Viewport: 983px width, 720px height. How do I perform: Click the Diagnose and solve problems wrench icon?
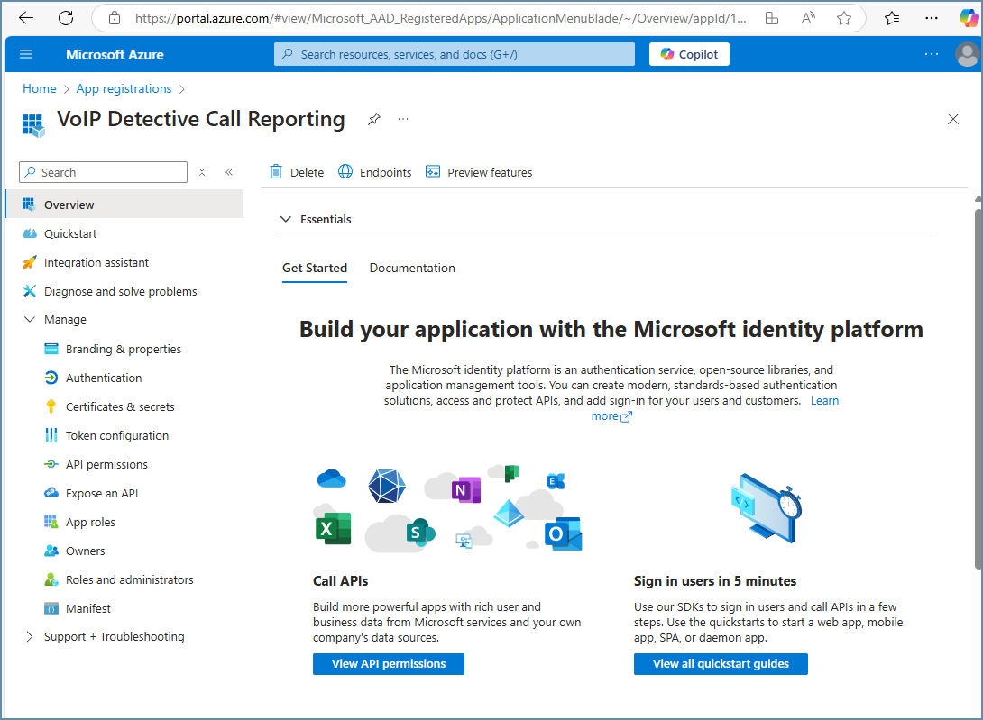click(30, 291)
